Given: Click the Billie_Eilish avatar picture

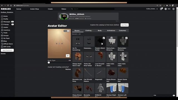Looking at the screenshot, I should 64,16.
